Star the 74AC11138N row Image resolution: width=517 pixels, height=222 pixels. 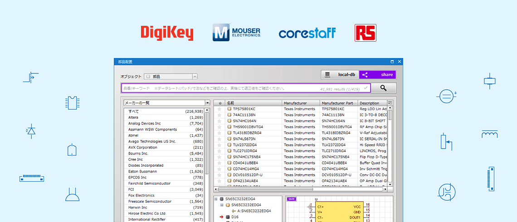tap(219, 115)
